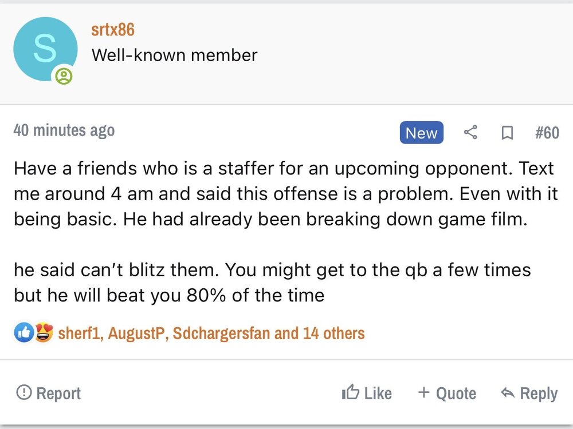Click the share icon on post #60
This screenshot has width=573, height=429.
click(x=470, y=133)
